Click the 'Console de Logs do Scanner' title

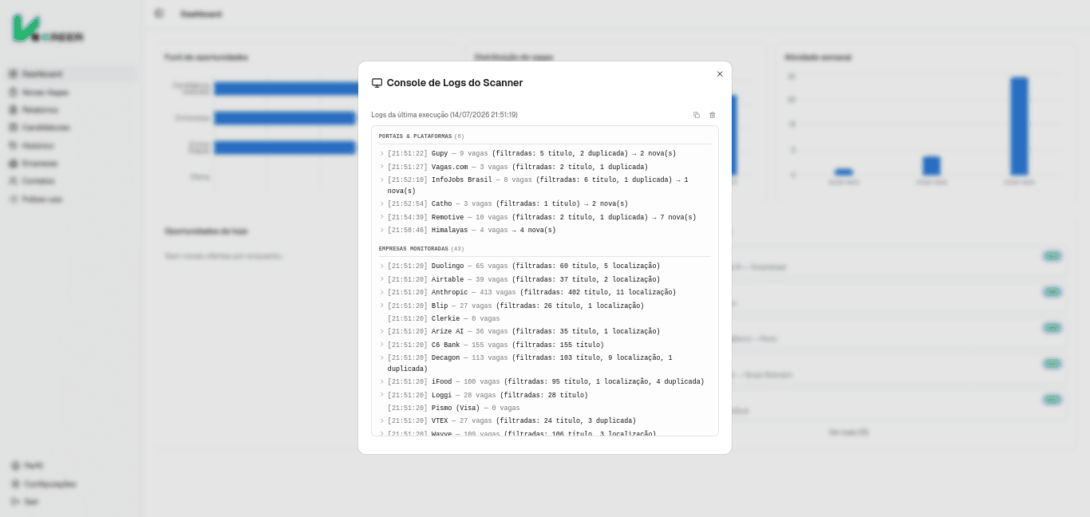point(455,83)
